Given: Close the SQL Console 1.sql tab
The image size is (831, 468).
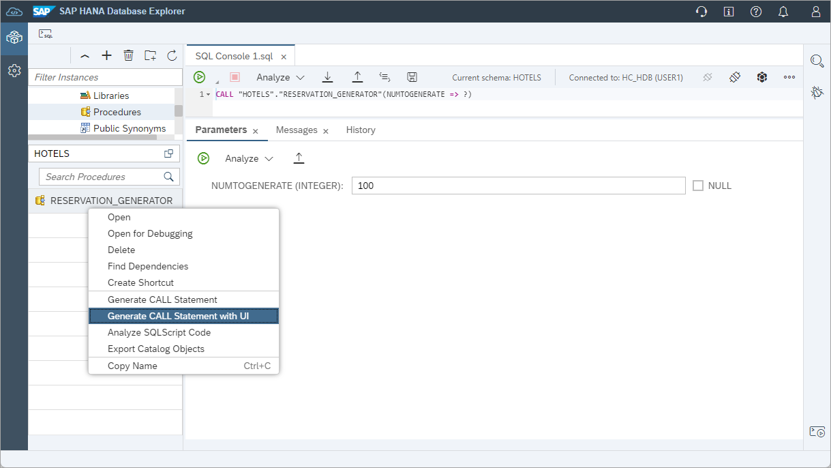Looking at the screenshot, I should pos(284,57).
